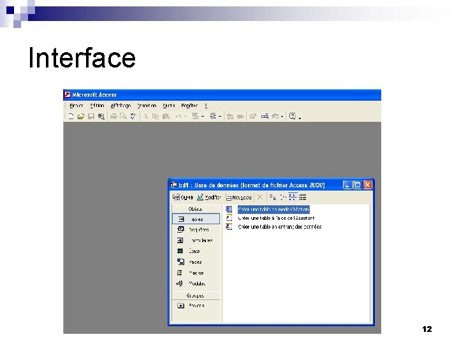The image size is (459, 344).
Task: Click the file Search toolbar icon
Action: (x=101, y=117)
